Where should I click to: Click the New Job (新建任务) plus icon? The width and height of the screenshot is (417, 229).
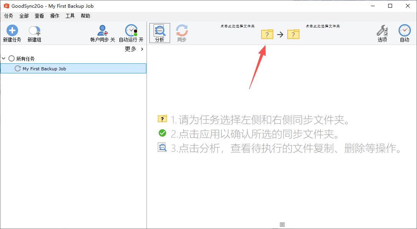point(12,30)
